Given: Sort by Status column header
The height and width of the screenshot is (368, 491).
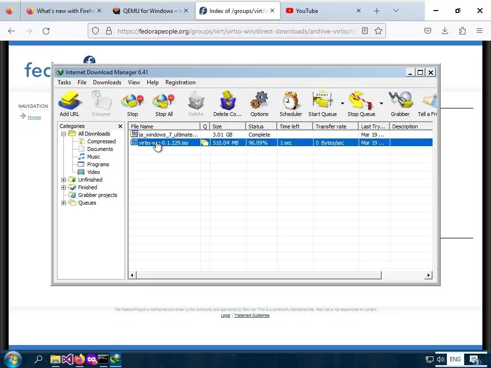Looking at the screenshot, I should [x=261, y=126].
